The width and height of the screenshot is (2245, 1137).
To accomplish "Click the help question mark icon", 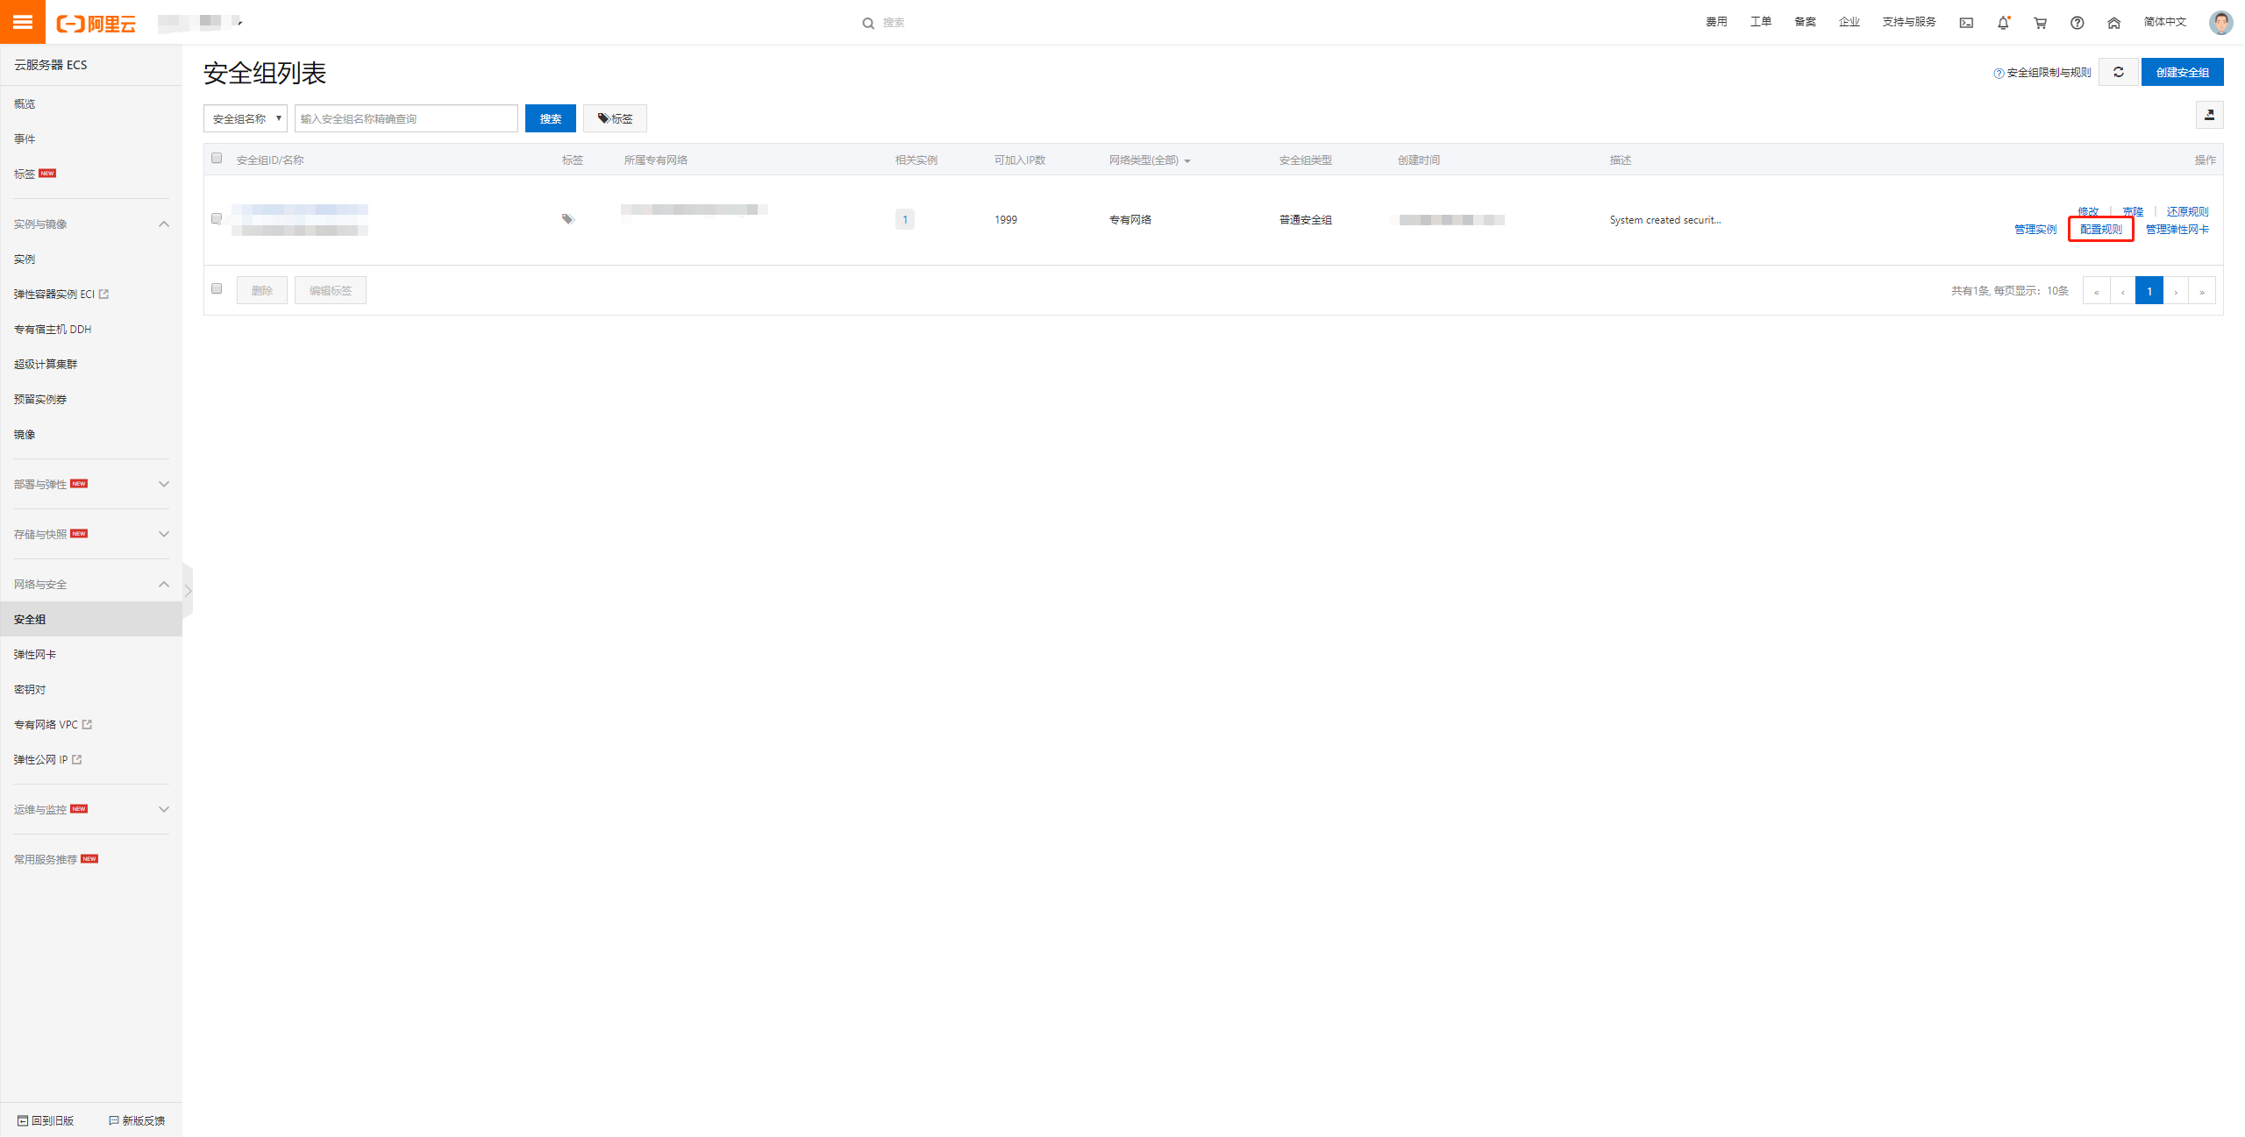I will (2077, 23).
